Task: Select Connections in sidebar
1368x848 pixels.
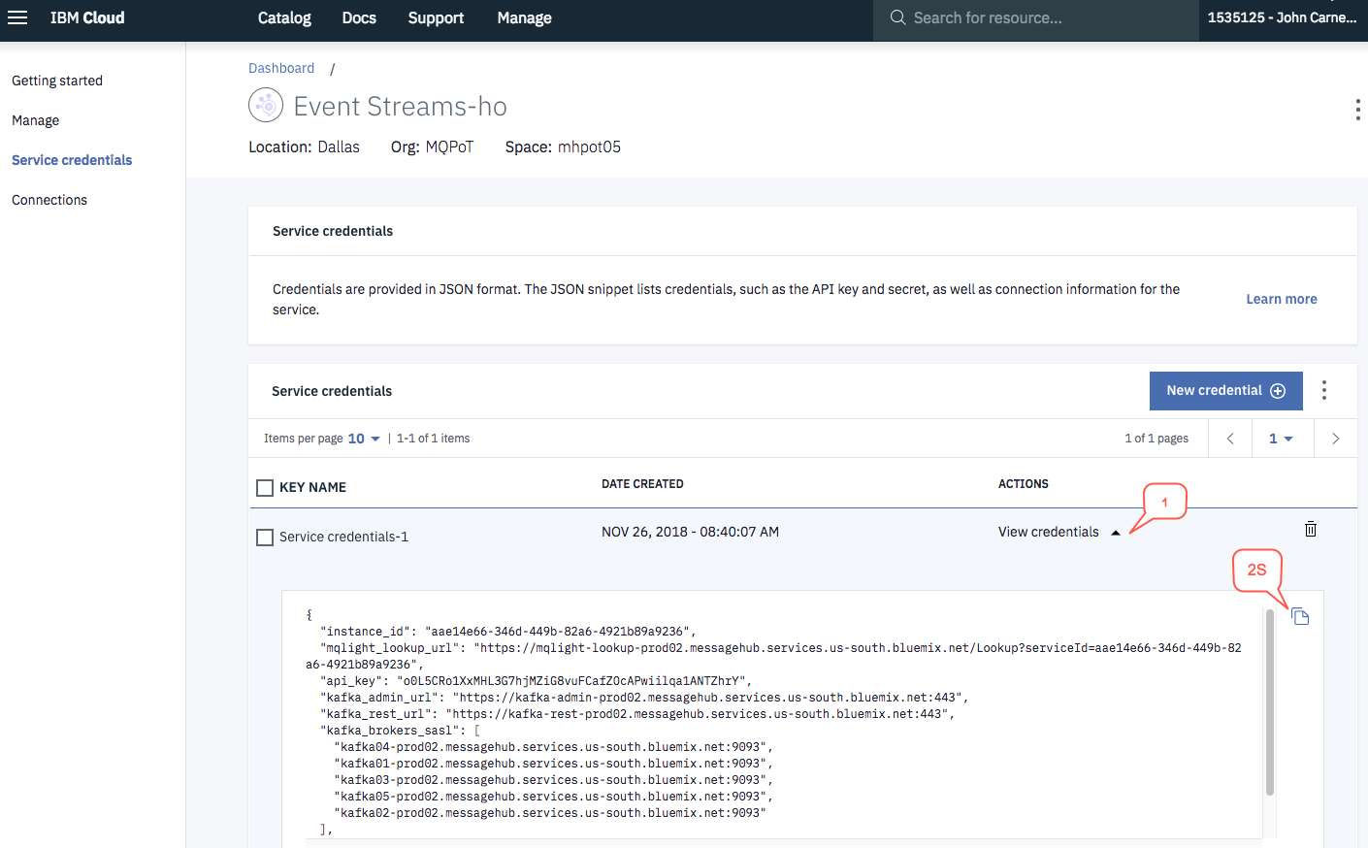Action: click(49, 200)
